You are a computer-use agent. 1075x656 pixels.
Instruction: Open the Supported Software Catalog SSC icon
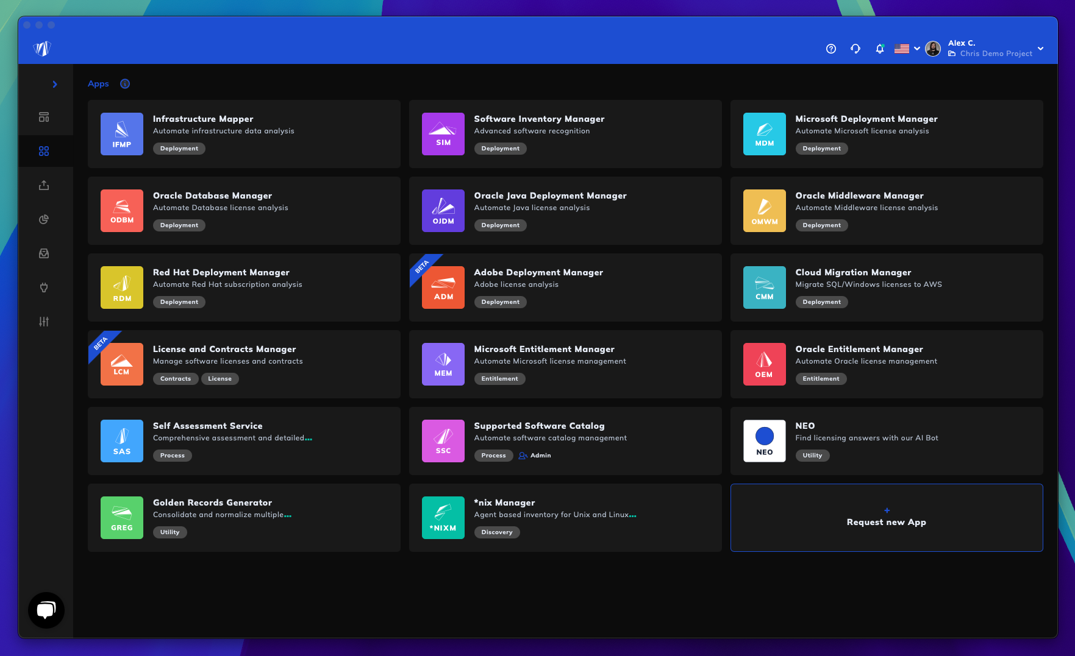(x=443, y=441)
